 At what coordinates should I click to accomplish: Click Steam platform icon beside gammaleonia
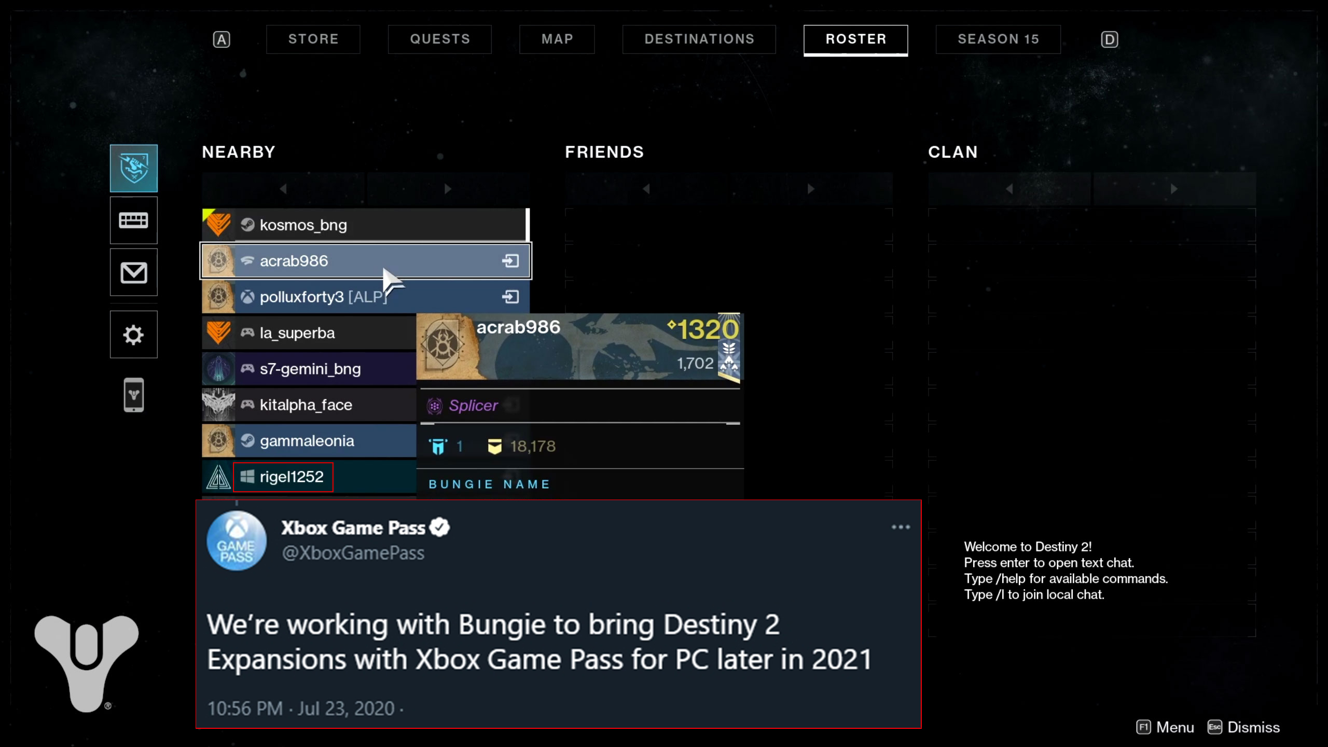(x=247, y=440)
